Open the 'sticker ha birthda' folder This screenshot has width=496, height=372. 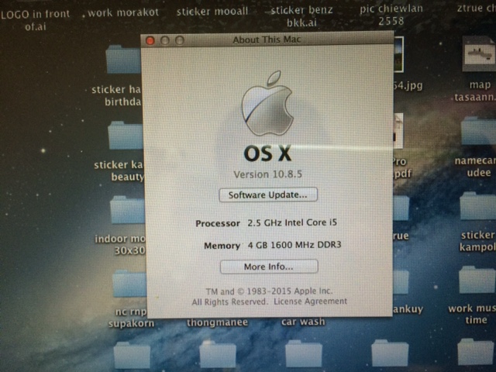pos(124,61)
